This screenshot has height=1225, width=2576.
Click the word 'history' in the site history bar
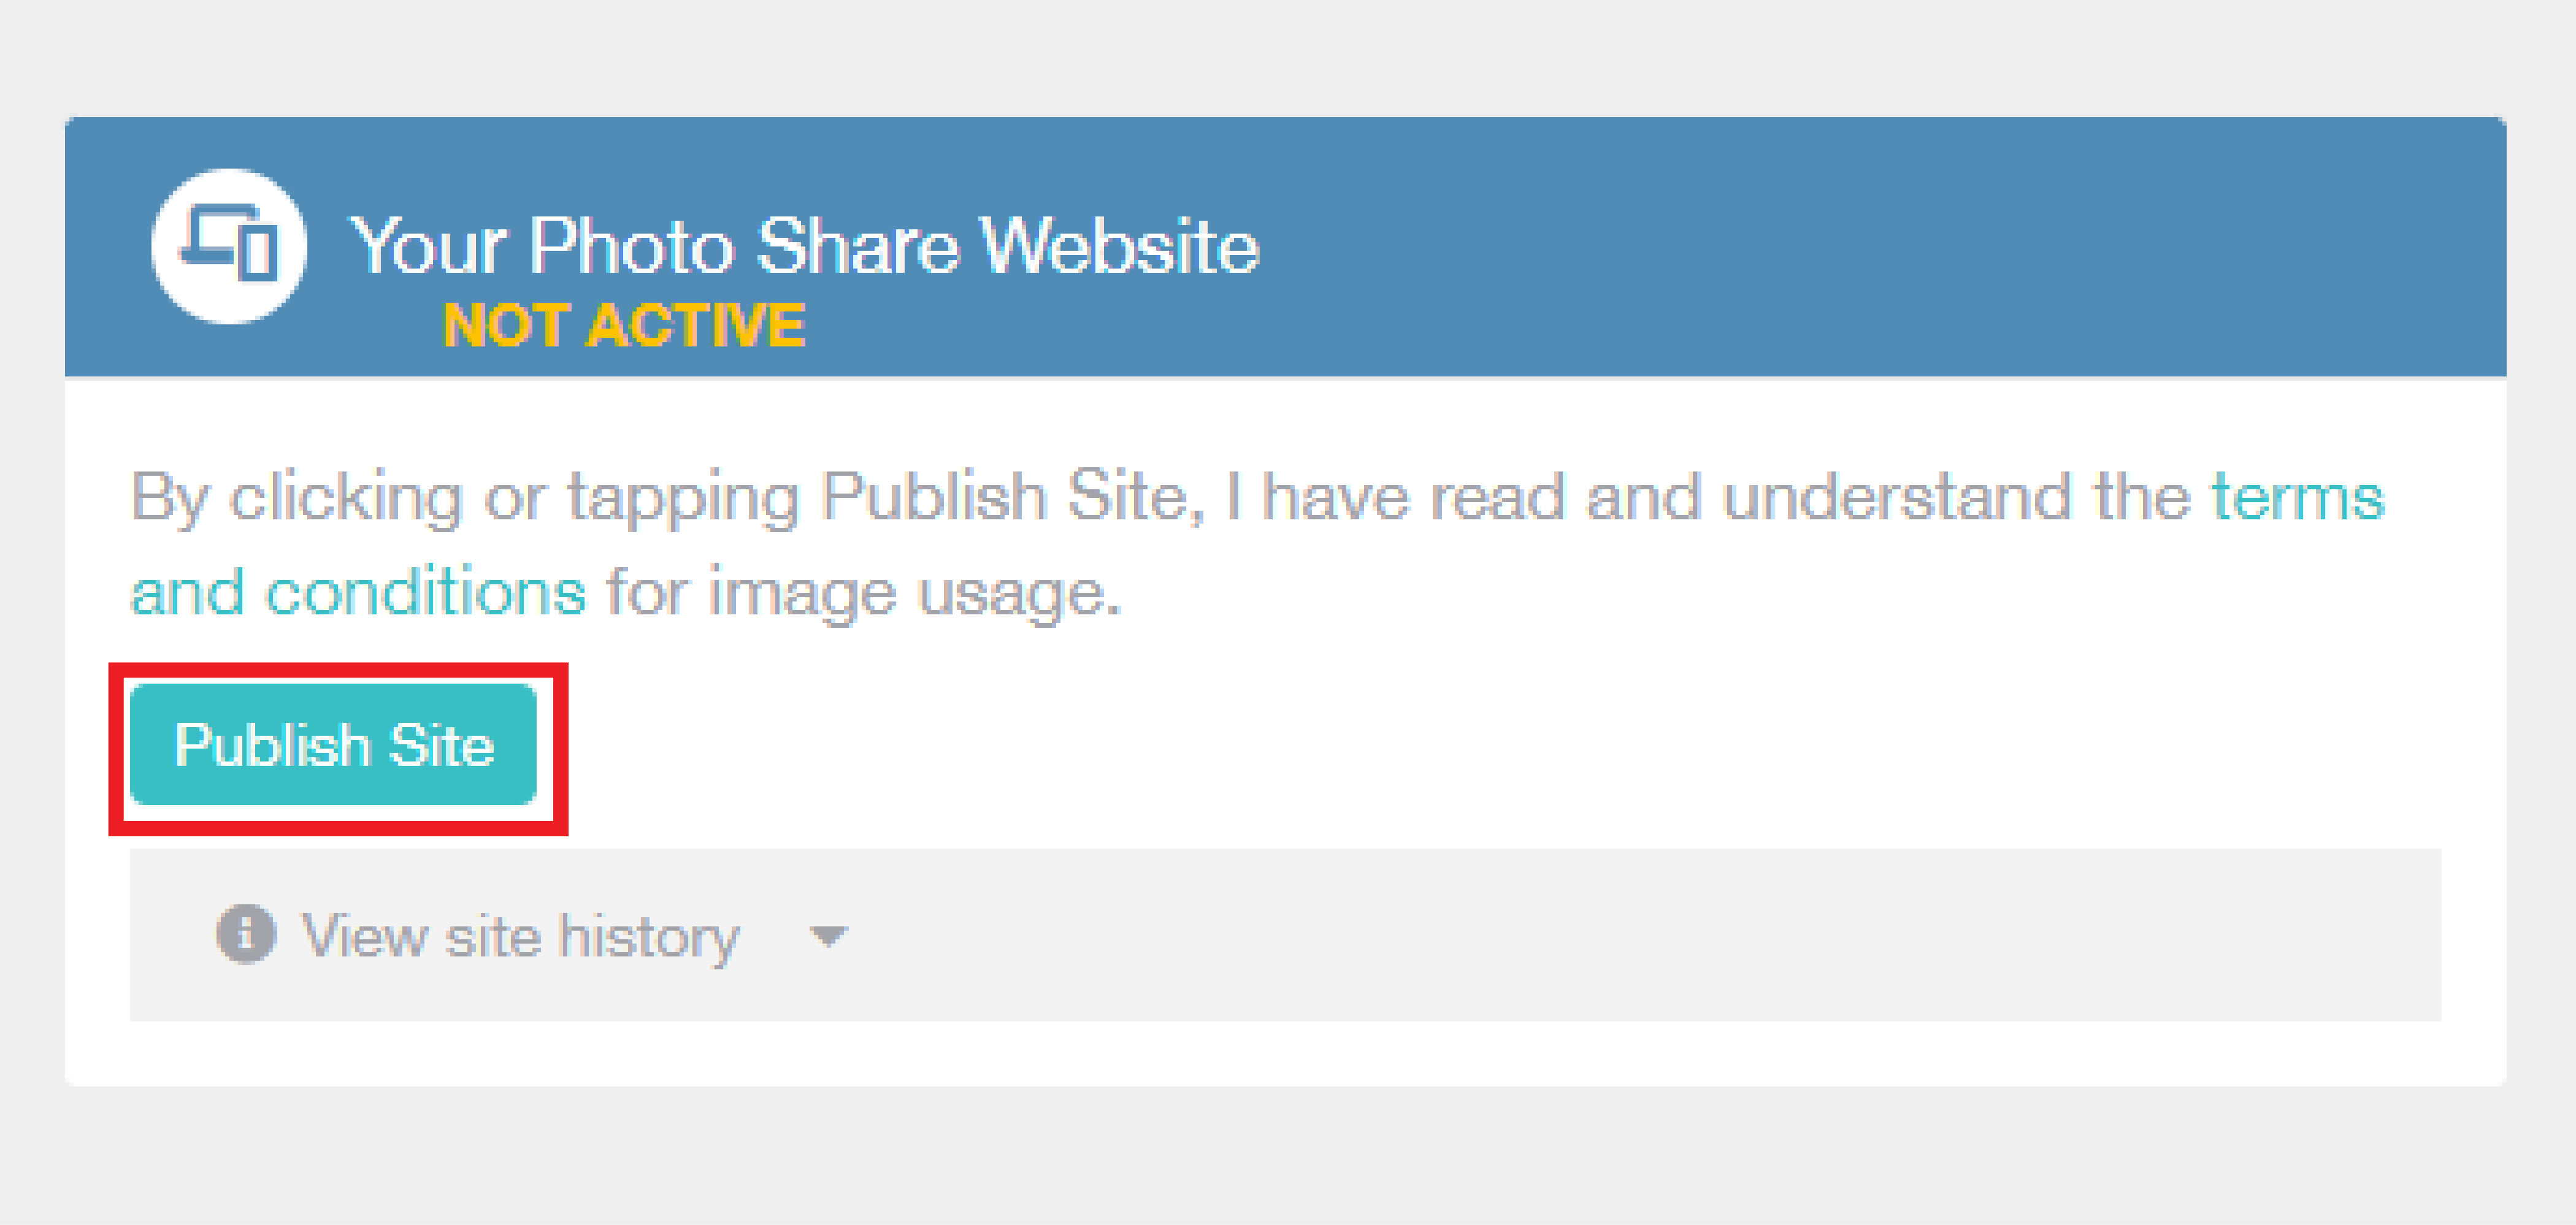pyautogui.click(x=649, y=937)
